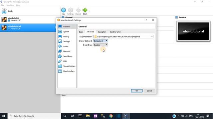This screenshot has width=213, height=119.
Task: Confirm settings with the OK button
Action: pos(137,91)
